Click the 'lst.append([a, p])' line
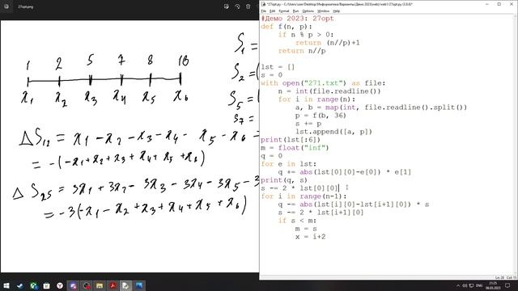Viewport: 518px width, 291px height. (333, 132)
